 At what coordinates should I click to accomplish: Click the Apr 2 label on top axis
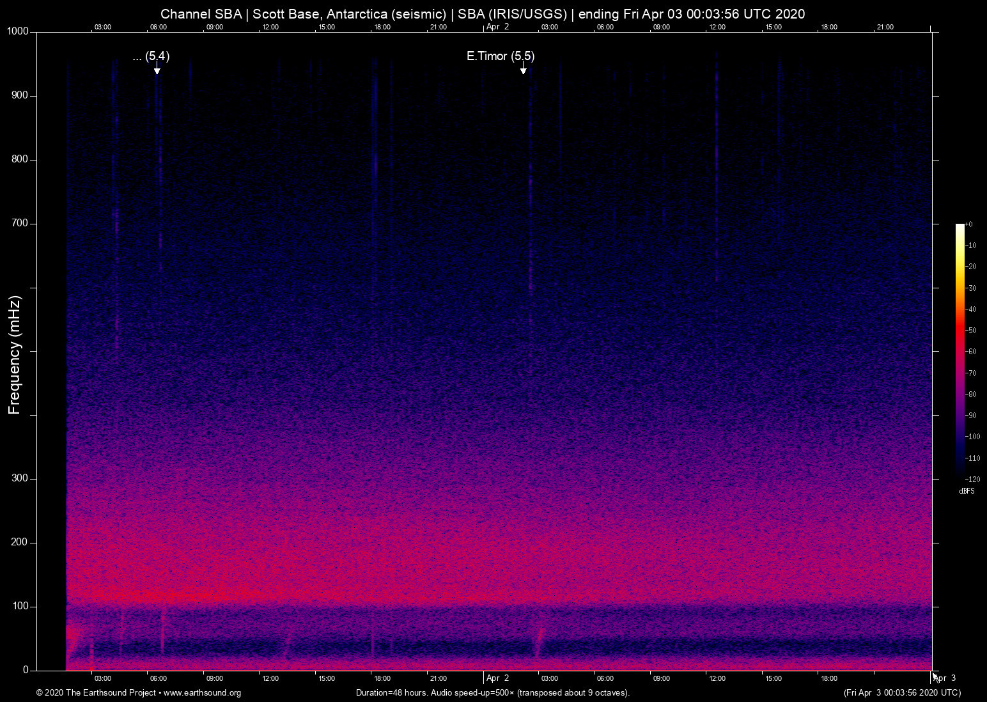point(498,27)
